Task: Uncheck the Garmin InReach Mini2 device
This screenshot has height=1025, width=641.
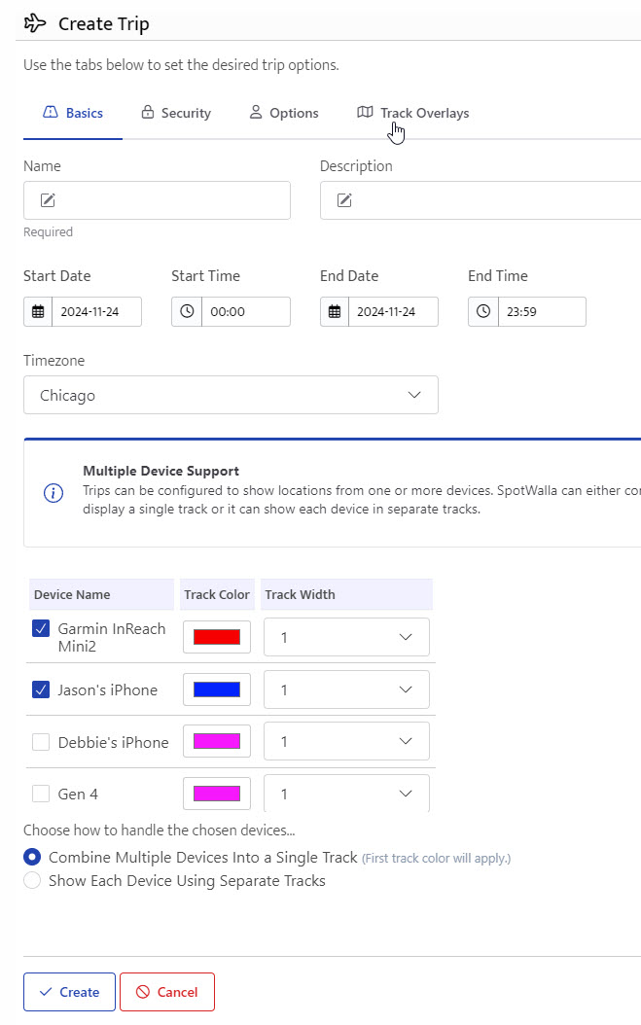Action: (41, 629)
